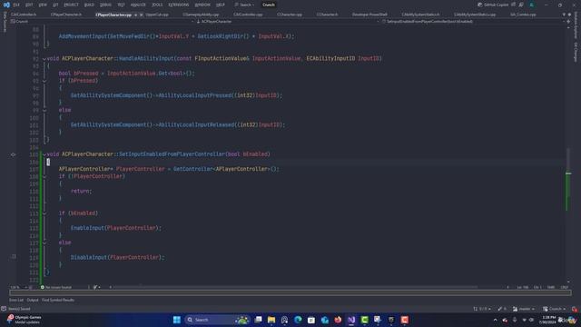
Task: Click the margin icon beside line 119
Action: (14, 257)
